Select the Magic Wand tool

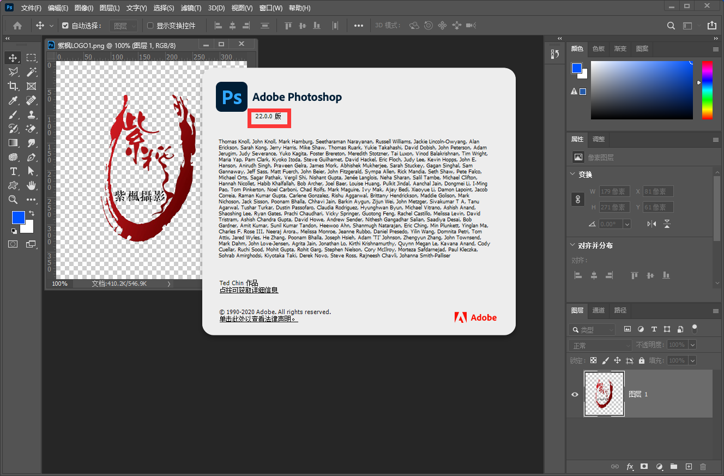click(31, 71)
